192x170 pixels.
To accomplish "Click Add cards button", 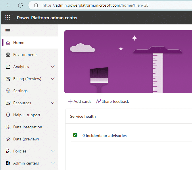I will point(80,101).
